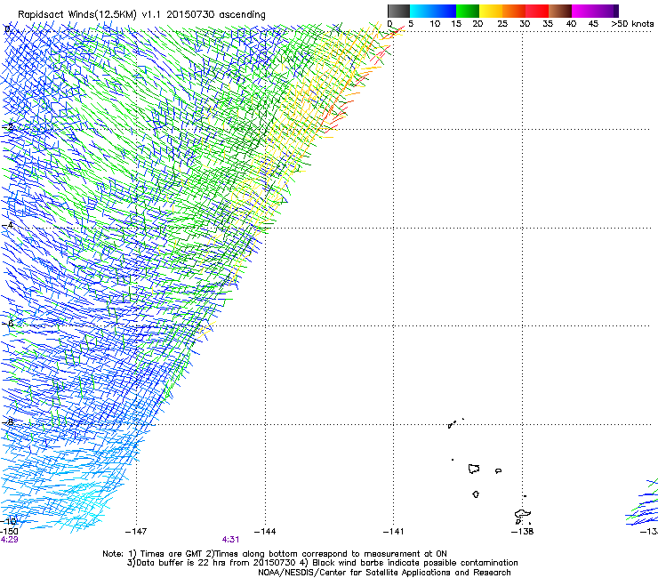658x578 pixels.
Task: Click the latitude label -8
Action: click(x=7, y=421)
